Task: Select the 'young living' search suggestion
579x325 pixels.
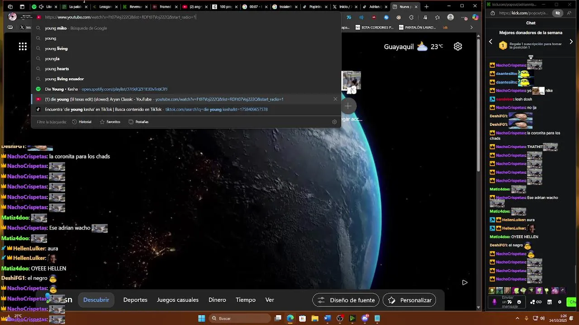Action: point(186,48)
